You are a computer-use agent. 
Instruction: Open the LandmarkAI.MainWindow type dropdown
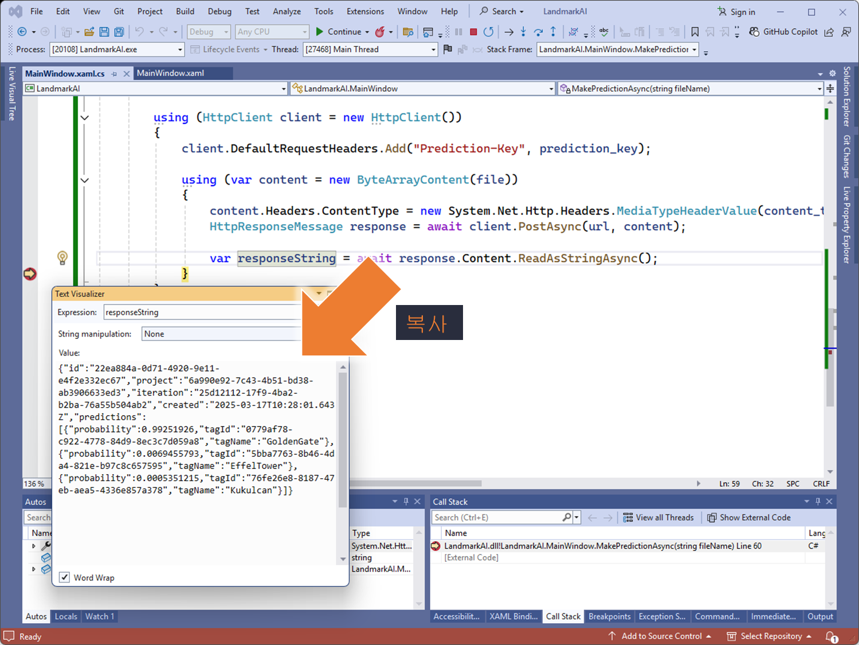pyautogui.click(x=551, y=88)
